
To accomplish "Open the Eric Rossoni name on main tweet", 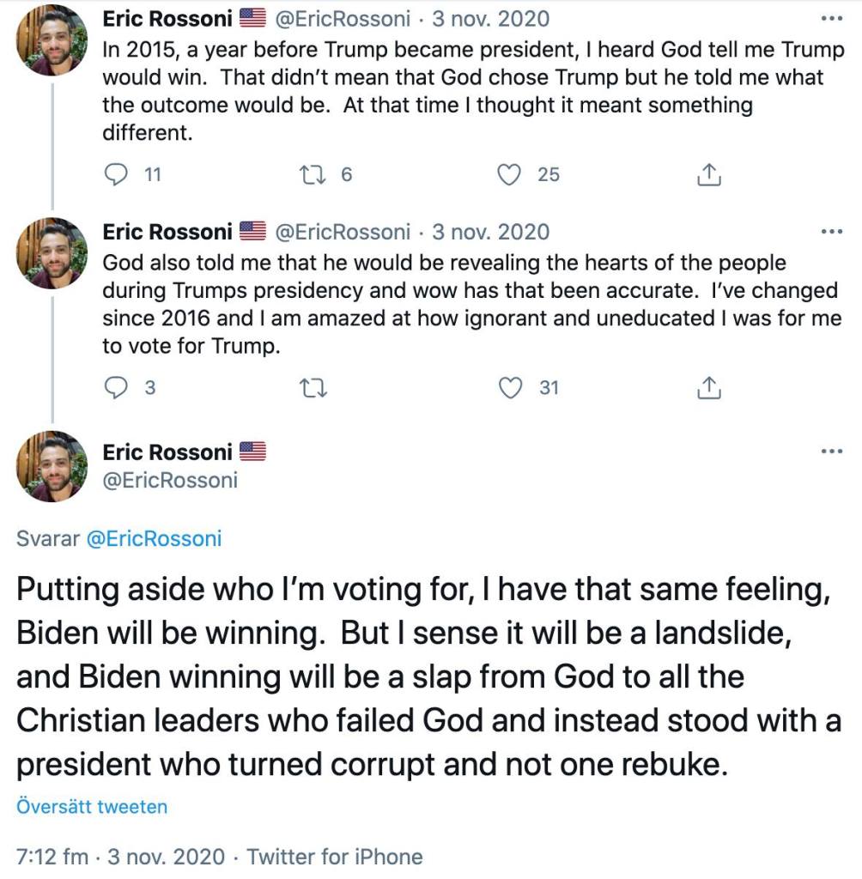I will pyautogui.click(x=167, y=452).
